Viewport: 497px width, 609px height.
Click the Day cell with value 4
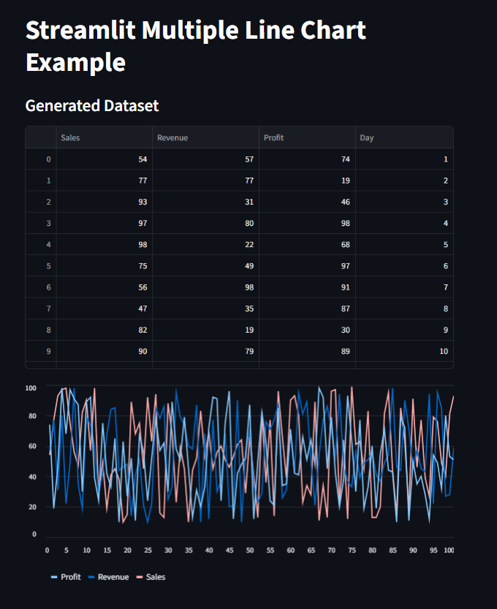[x=404, y=223]
